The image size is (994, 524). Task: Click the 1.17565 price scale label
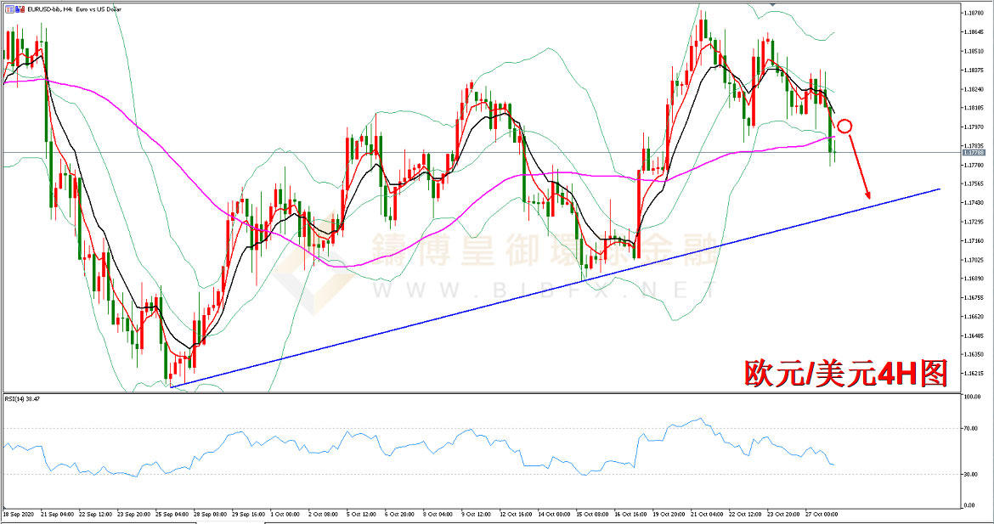pos(974,183)
